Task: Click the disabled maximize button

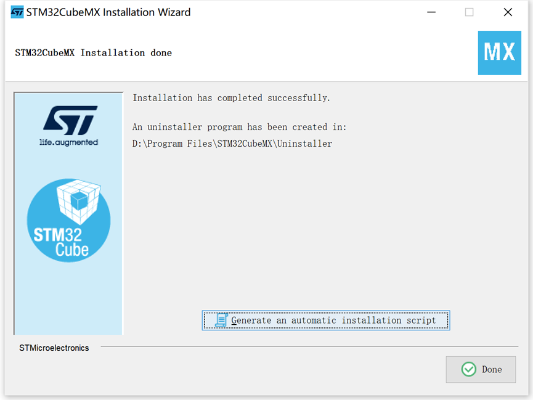Action: tap(469, 12)
